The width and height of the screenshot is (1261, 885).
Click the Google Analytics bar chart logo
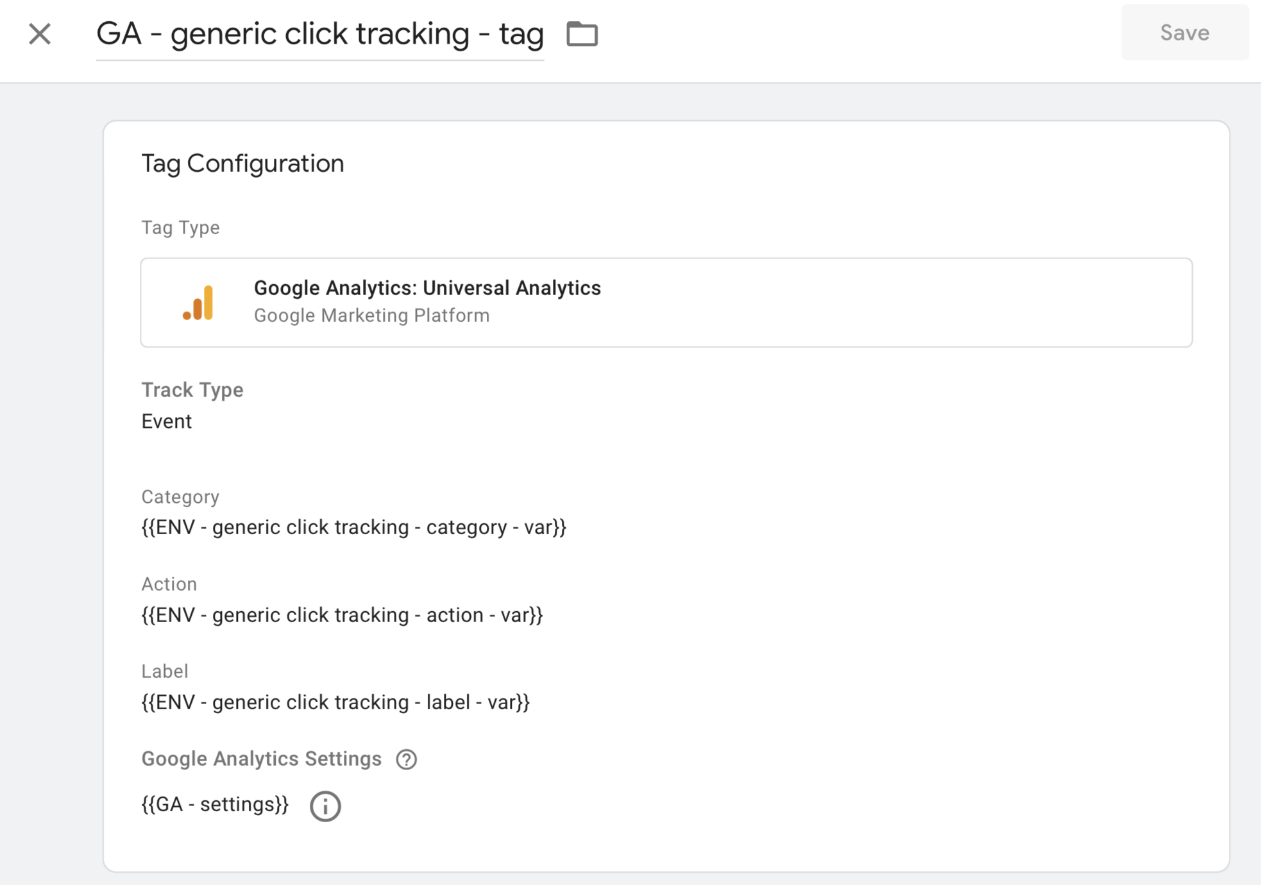tap(198, 303)
